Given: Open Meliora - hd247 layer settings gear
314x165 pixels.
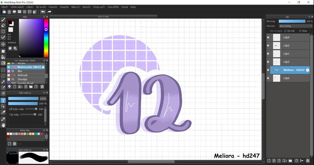Looking at the screenshot, I should 307,70.
